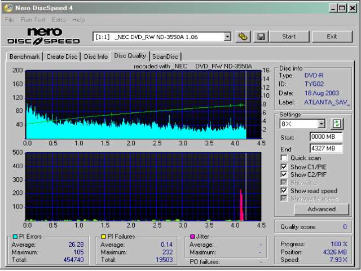The width and height of the screenshot is (361, 271).
Task: Disable Show read speed checkbox
Action: pos(284,191)
